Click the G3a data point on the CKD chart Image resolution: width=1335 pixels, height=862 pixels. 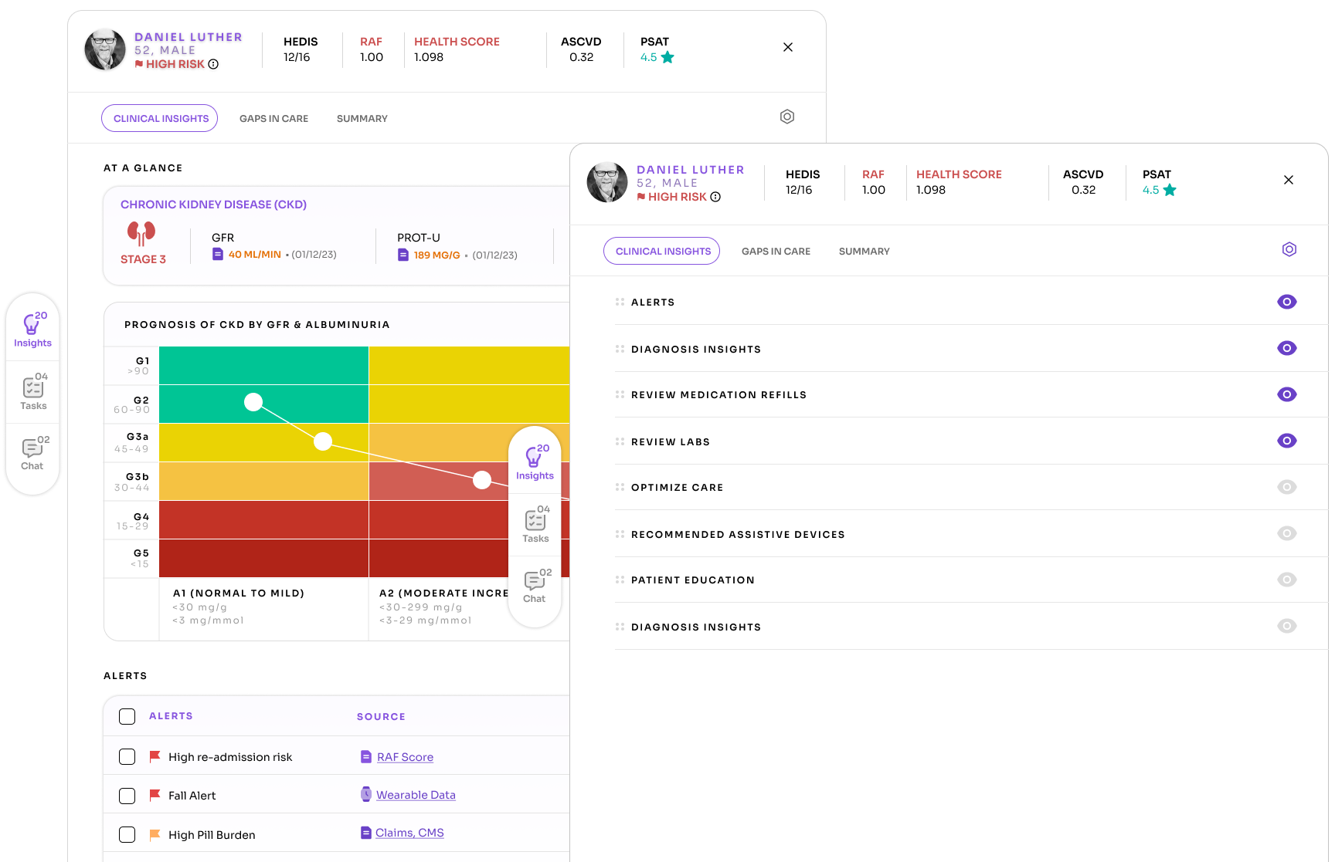click(323, 441)
